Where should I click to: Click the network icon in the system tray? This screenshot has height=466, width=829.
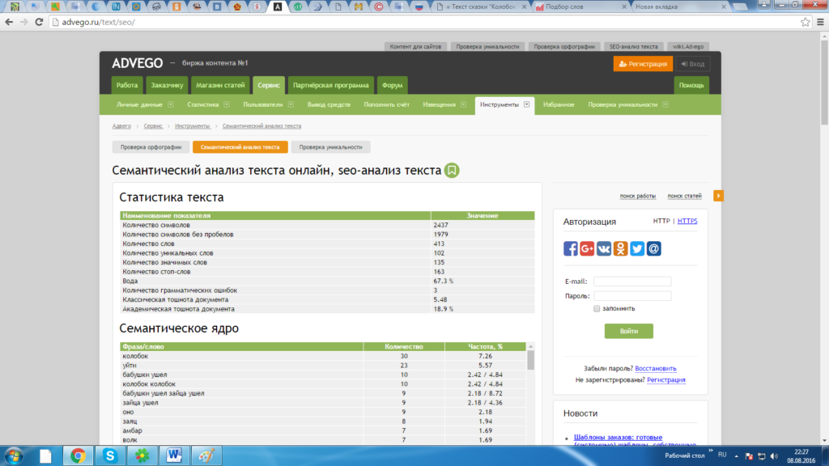pos(762,456)
